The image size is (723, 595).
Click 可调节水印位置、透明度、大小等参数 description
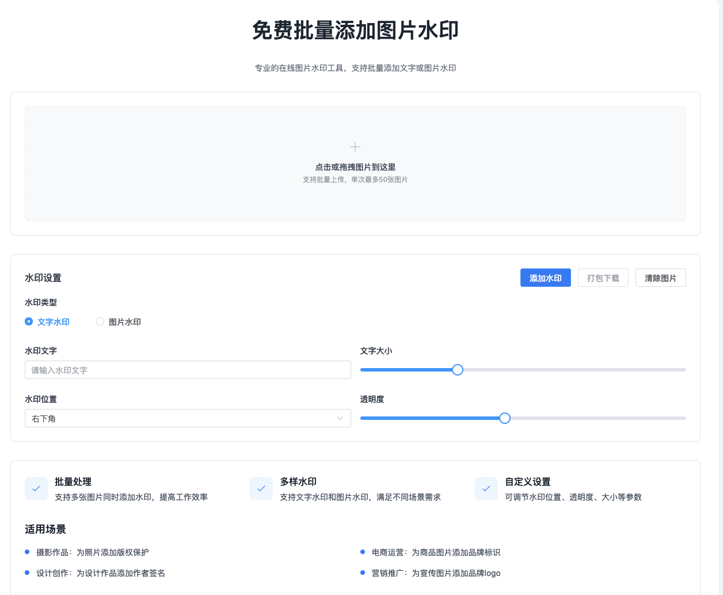coord(573,497)
